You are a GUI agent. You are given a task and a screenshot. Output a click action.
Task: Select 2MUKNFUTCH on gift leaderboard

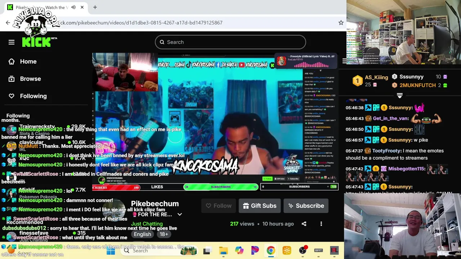417,85
